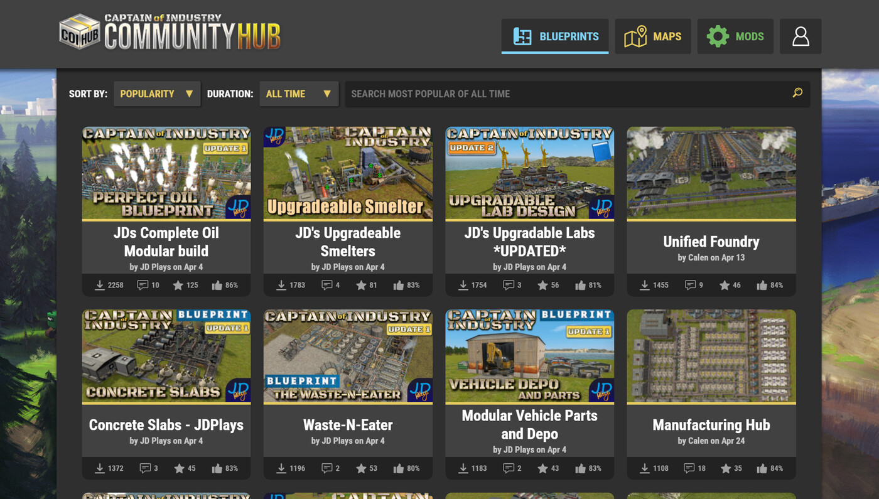Open the Unified Foundry title link

(x=711, y=242)
